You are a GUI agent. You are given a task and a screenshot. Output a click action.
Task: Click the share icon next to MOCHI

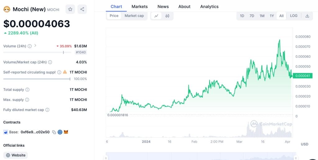point(82,9)
